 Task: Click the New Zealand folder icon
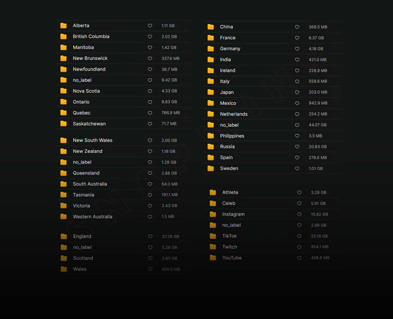(x=63, y=151)
